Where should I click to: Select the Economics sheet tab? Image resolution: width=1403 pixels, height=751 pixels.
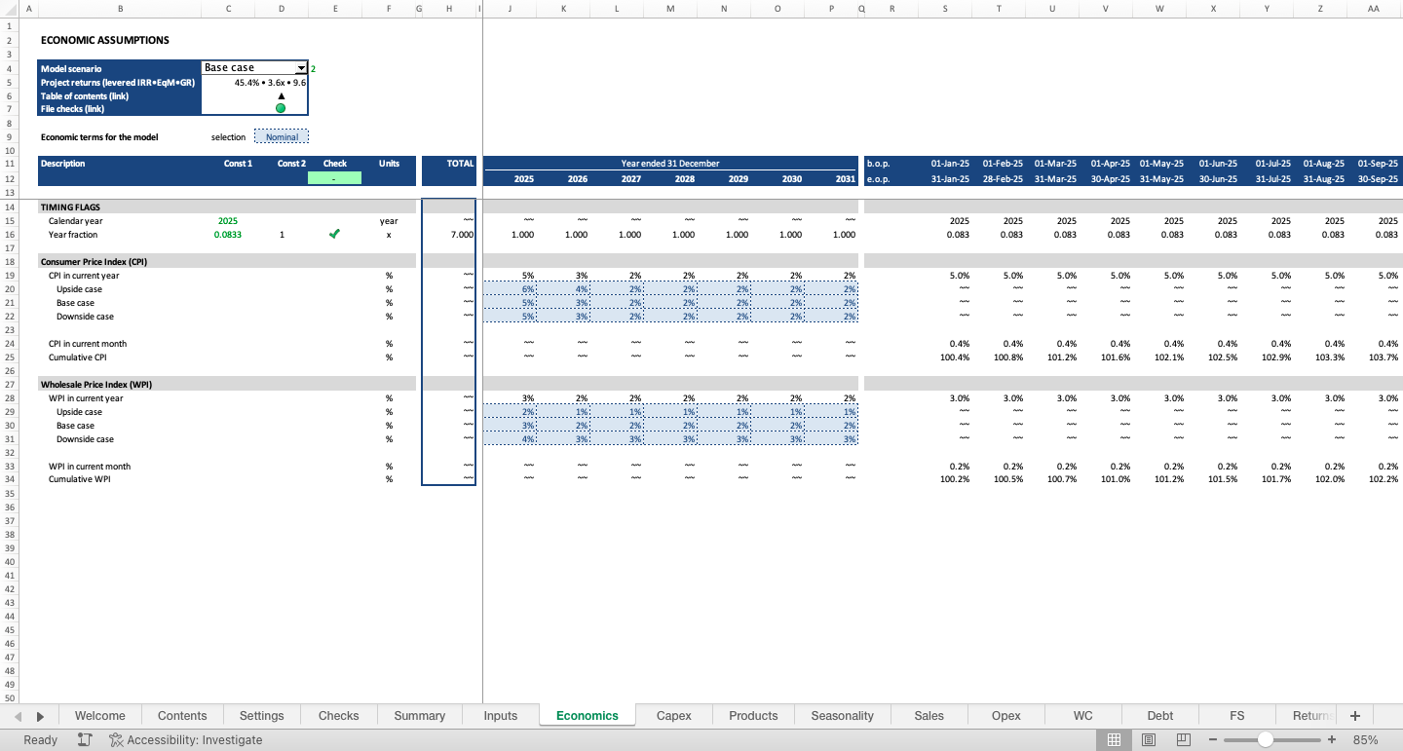[588, 715]
